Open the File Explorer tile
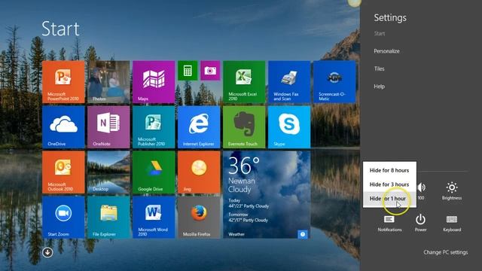The image size is (482, 271). pos(108,218)
